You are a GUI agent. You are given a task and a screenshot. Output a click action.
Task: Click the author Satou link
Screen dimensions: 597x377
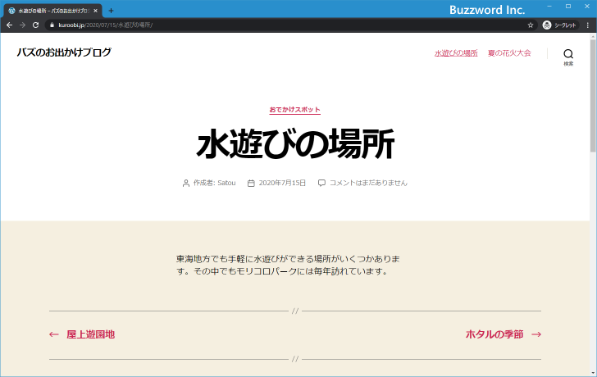[x=226, y=183]
